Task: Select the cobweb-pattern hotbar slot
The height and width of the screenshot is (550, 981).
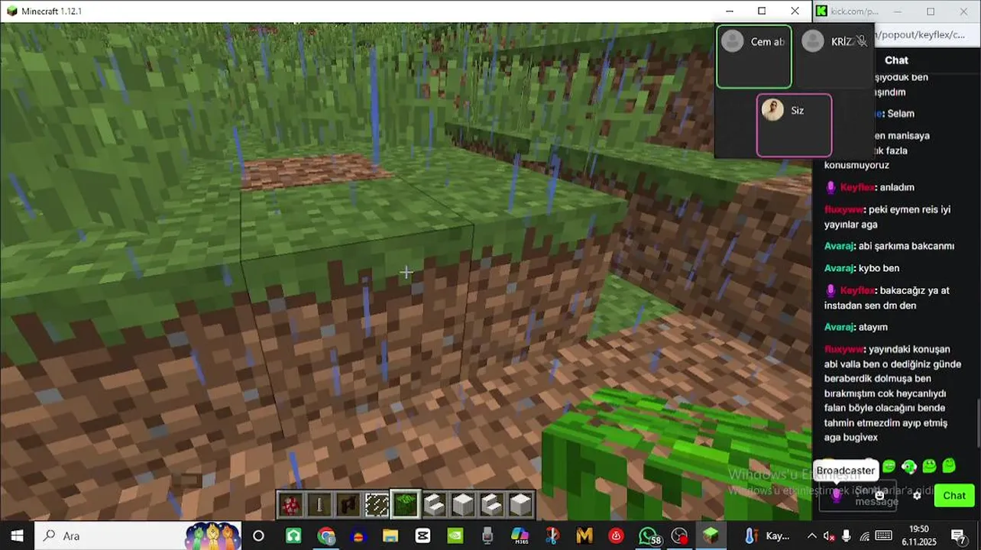Action: pyautogui.click(x=377, y=505)
